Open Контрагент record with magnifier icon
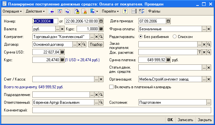Image resolution: width=215 pixels, height=125 pixels. click(x=101, y=37)
